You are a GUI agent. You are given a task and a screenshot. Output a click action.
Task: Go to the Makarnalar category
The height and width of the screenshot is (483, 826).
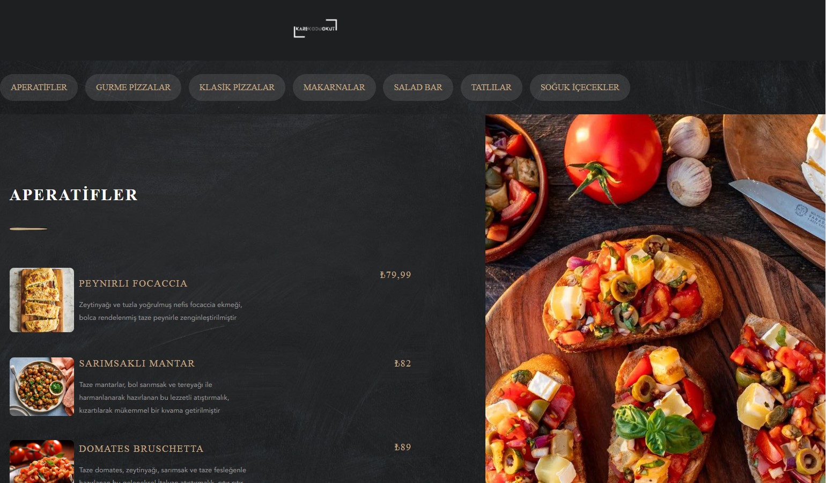click(x=334, y=87)
